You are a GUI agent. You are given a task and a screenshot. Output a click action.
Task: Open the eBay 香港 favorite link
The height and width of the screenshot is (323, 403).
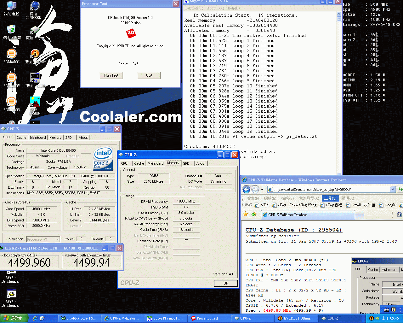331,205
